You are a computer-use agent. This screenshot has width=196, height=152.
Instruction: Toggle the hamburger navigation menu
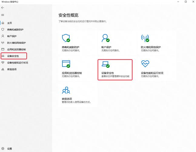point(3,15)
